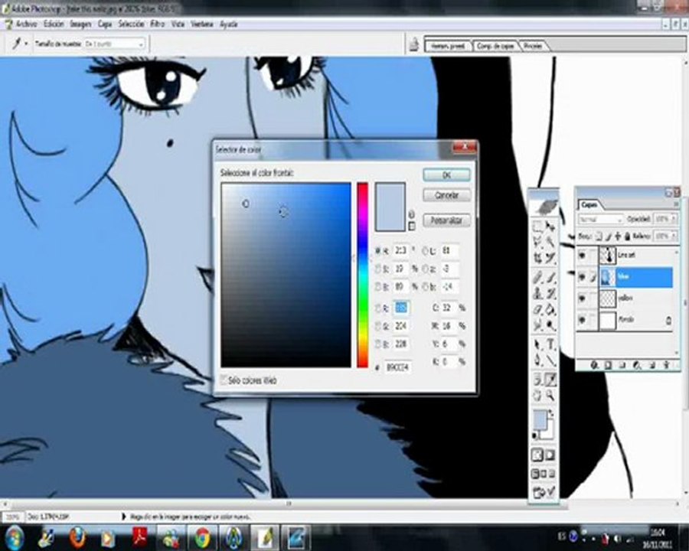The width and height of the screenshot is (689, 551).
Task: Click the new color preview swatch
Action: click(390, 194)
